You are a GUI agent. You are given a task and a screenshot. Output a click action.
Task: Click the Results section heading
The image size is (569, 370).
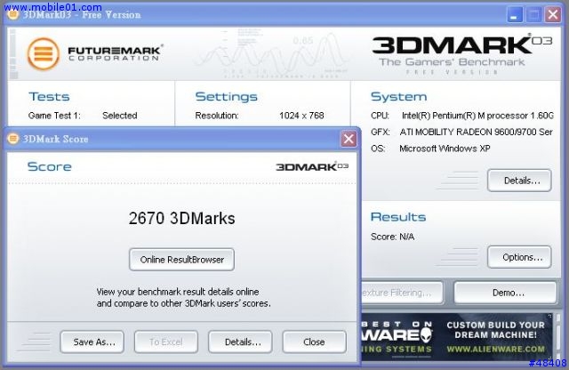pos(398,217)
